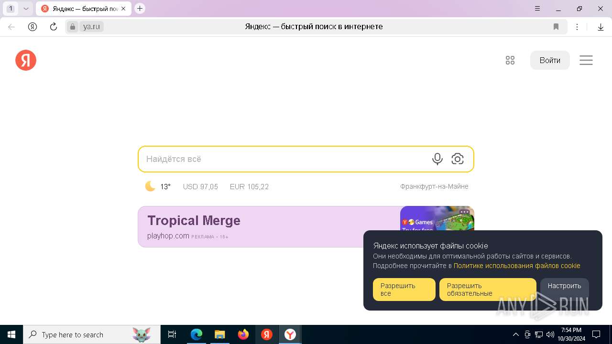The image size is (612, 344).
Task: Click Разрешить обязательные cookie button
Action: point(488,290)
